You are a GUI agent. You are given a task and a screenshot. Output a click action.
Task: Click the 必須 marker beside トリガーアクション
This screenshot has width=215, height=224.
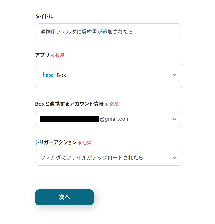pos(87,143)
